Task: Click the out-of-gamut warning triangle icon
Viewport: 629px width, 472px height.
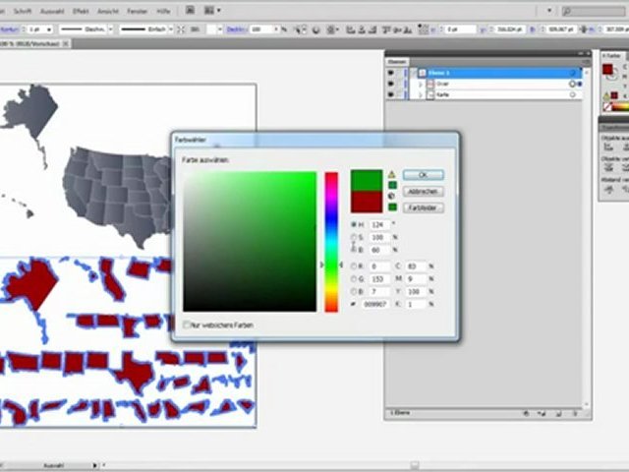Action: [391, 174]
